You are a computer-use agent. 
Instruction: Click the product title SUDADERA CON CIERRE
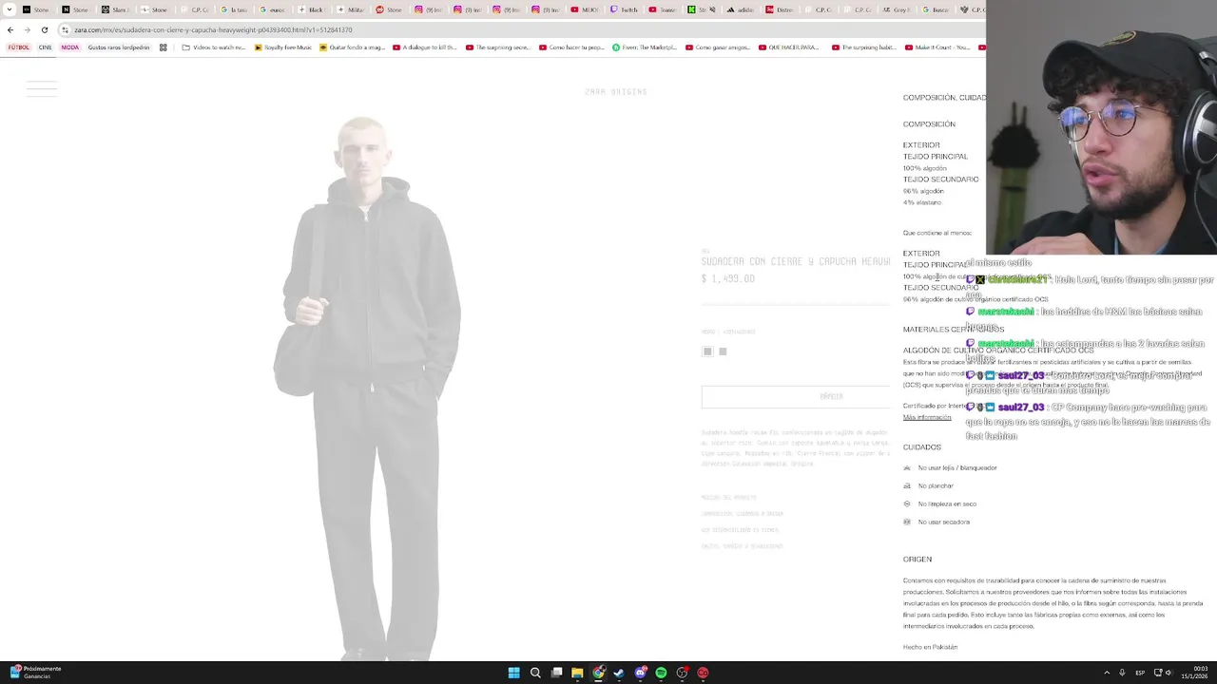click(x=796, y=261)
